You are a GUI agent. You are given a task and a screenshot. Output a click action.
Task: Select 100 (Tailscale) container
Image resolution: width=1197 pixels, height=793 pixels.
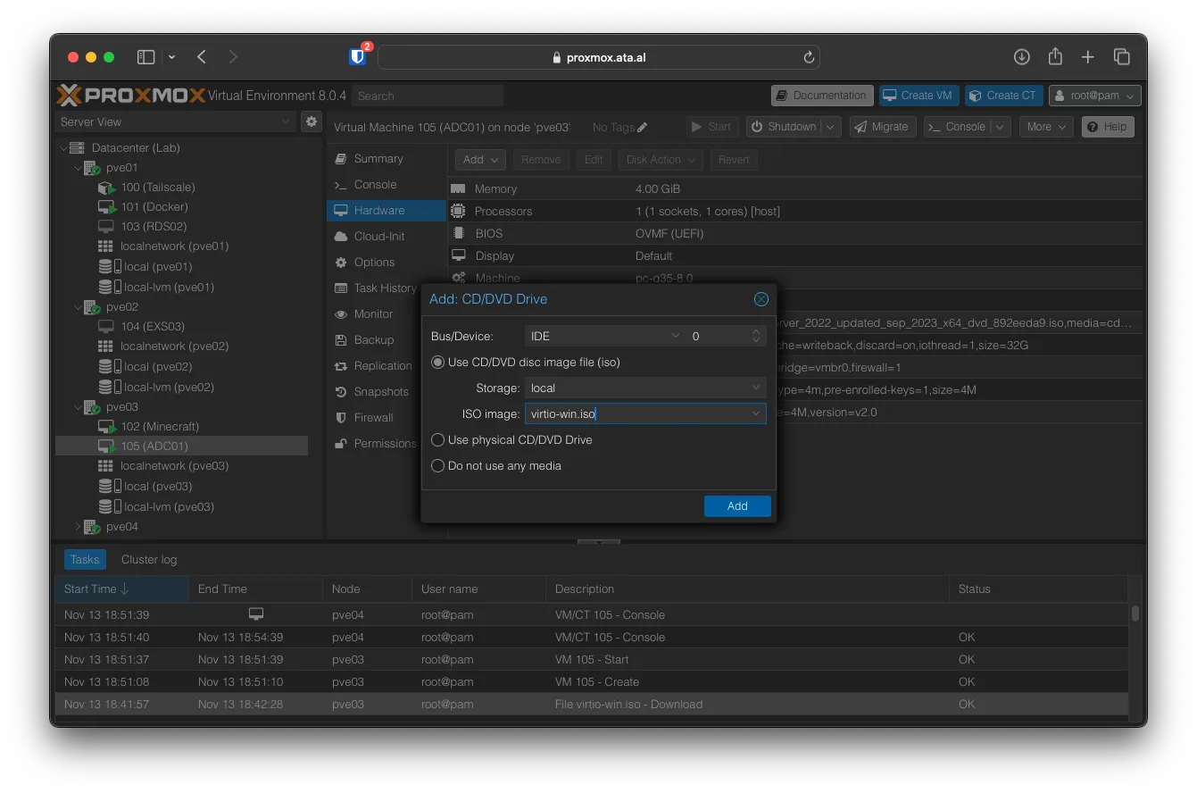158,188
